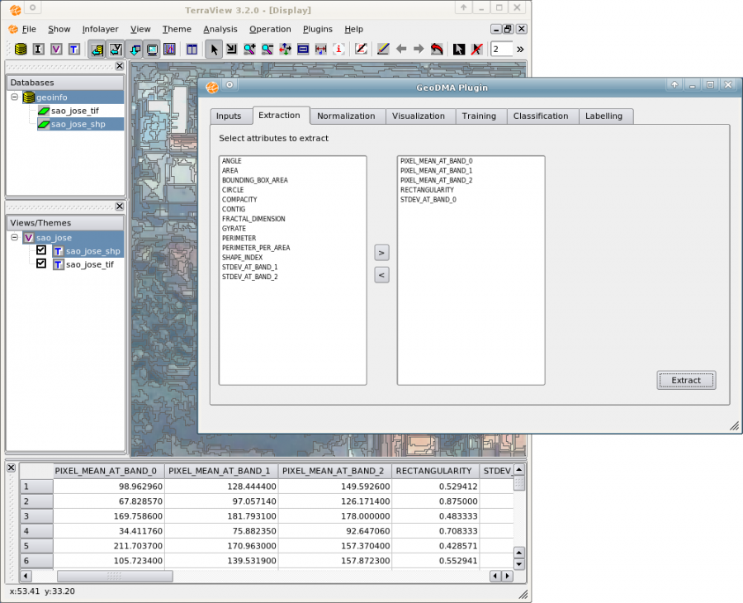This screenshot has width=743, height=603.
Task: Click the blue T theme toolbar icon
Action: point(73,50)
